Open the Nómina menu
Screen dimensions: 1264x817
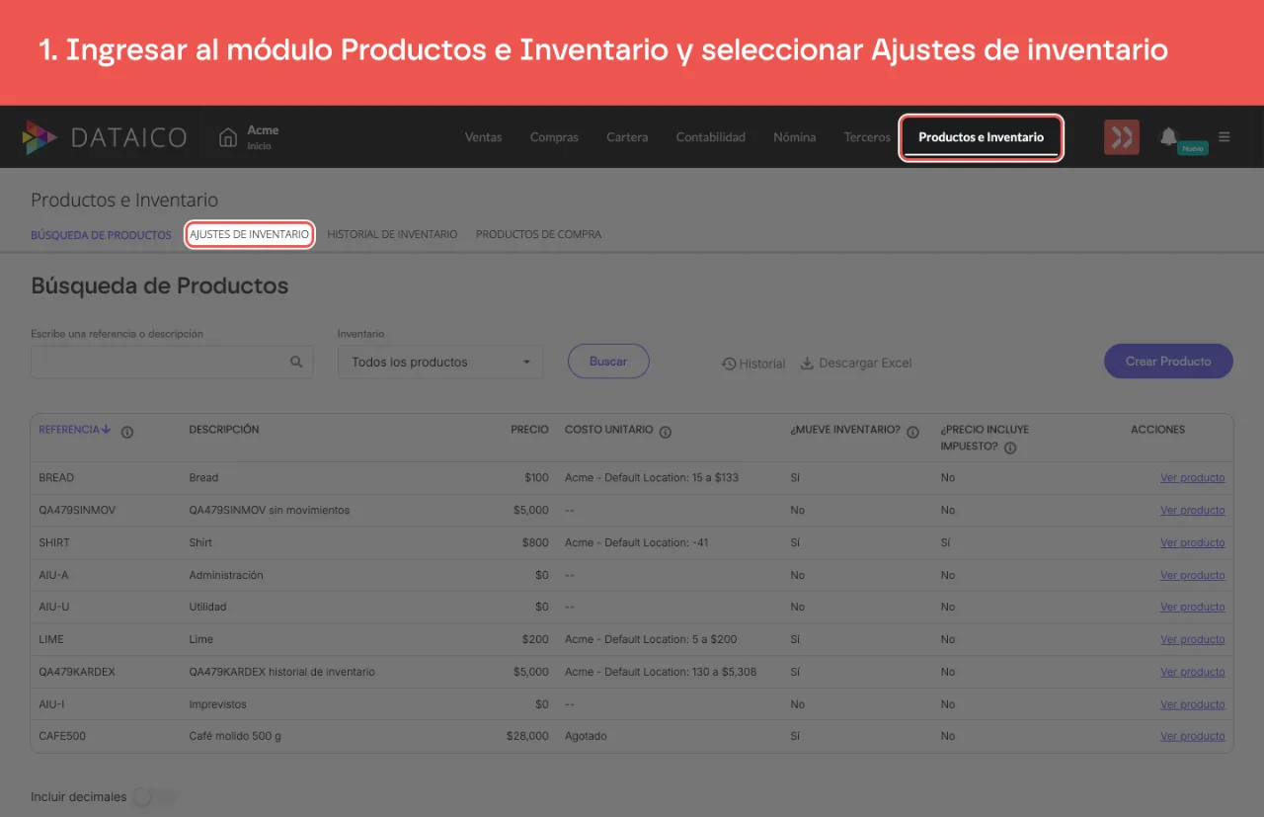tap(795, 137)
